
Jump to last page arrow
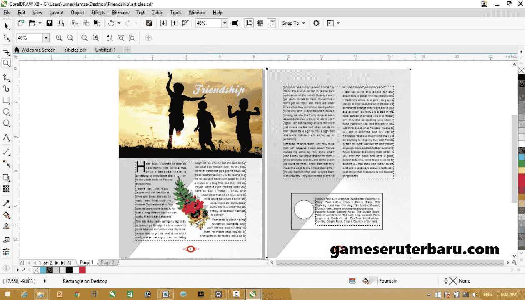[62, 263]
